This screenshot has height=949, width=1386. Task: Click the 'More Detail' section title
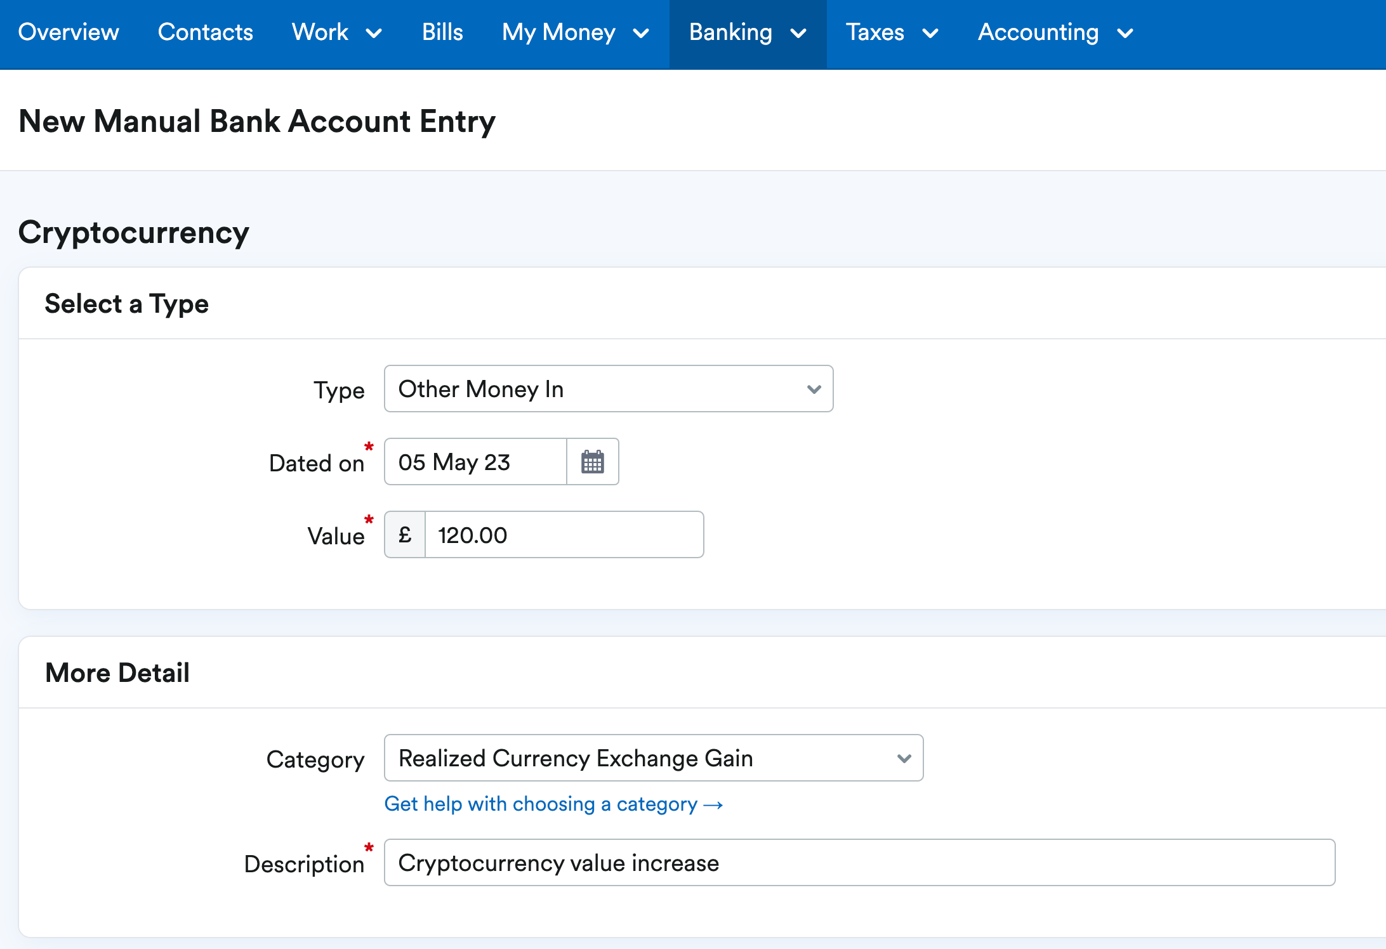pyautogui.click(x=117, y=673)
